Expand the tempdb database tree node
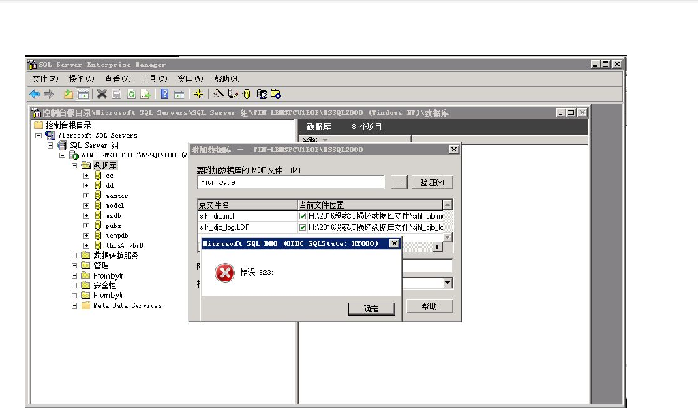The image size is (698, 415). pos(86,236)
